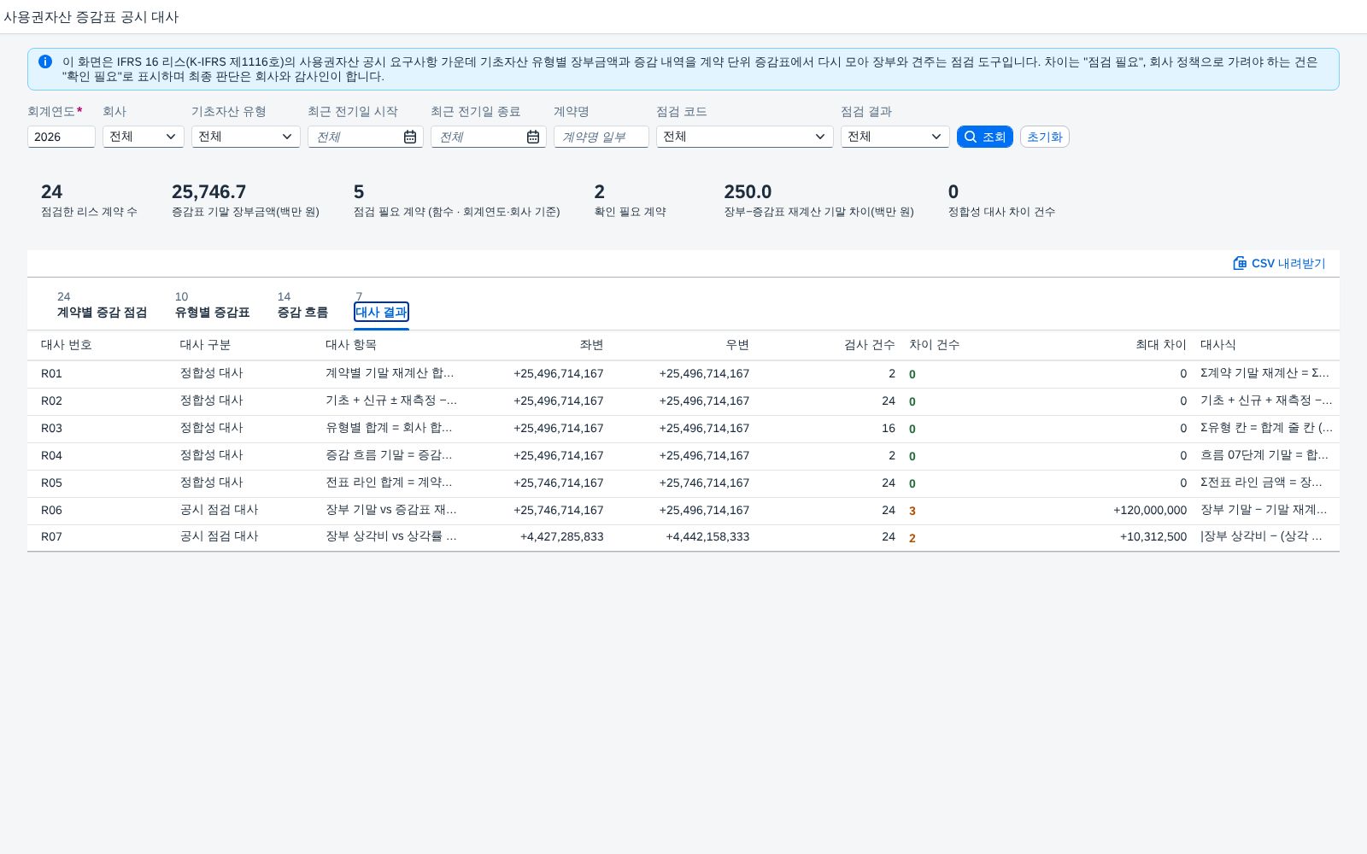Click the 우변 column header
The image size is (1367, 854).
(737, 344)
